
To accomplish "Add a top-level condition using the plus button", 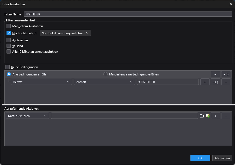I will pyautogui.click(x=215, y=74).
